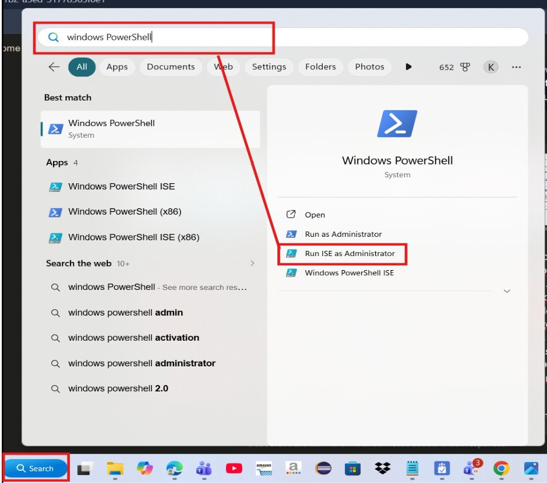Switch to the Photos filter tab

[369, 66]
